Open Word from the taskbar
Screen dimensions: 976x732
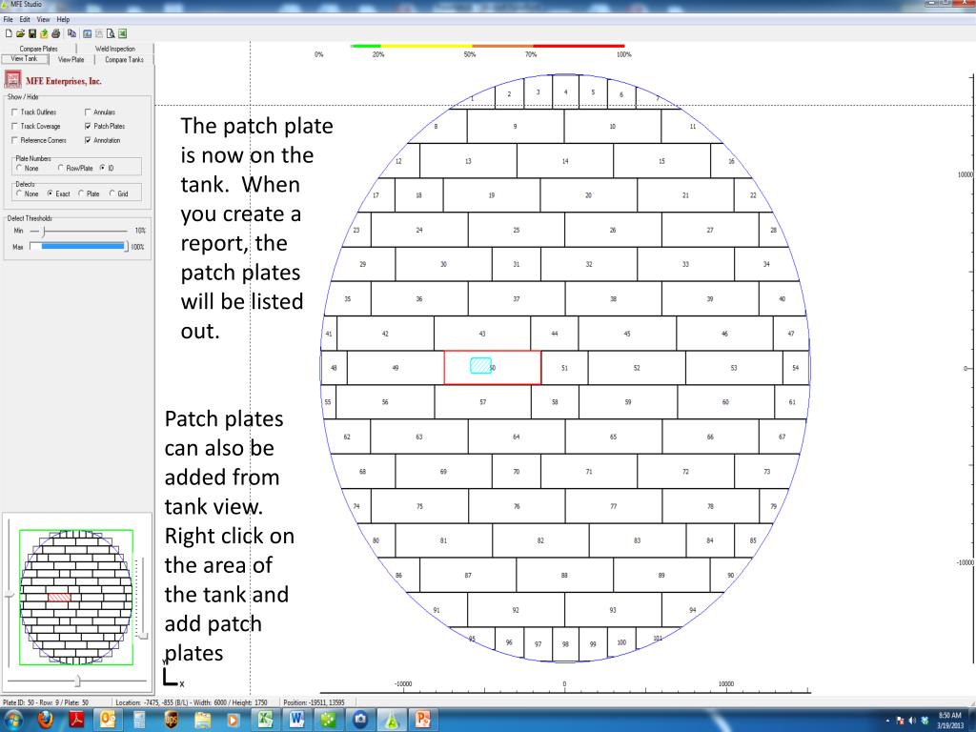tap(297, 721)
